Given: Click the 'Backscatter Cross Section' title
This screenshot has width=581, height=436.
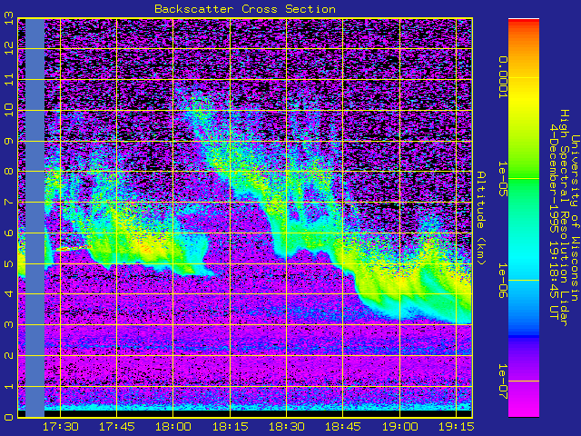Looking at the screenshot, I should coord(245,9).
